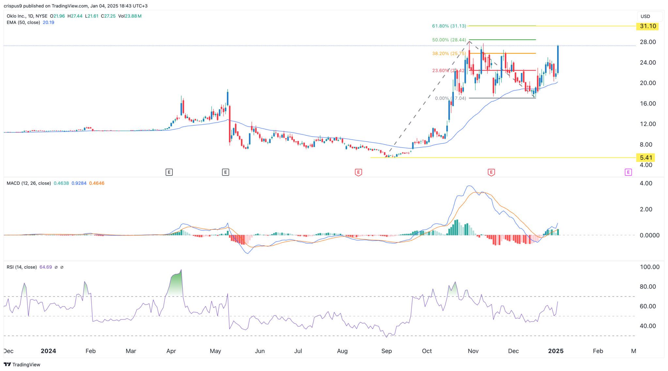
Task: Click the low price L21.61 readout
Action: pos(92,16)
